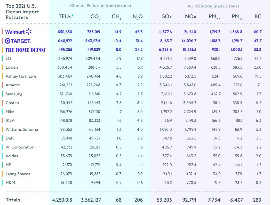This screenshot has width=271, height=205.
Task: Click Home Depot's SOx value 6,328.3
Action: pos(165,50)
